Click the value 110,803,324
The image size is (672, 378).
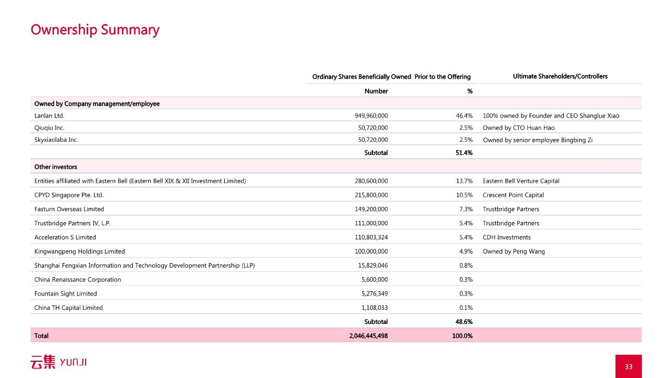(371, 237)
